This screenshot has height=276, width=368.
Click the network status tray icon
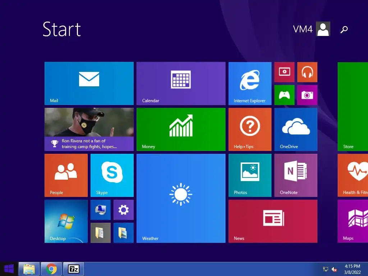coord(326,269)
